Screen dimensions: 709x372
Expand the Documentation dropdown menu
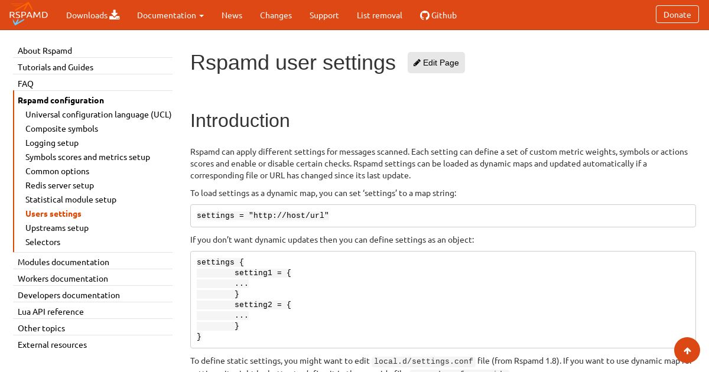(x=170, y=15)
